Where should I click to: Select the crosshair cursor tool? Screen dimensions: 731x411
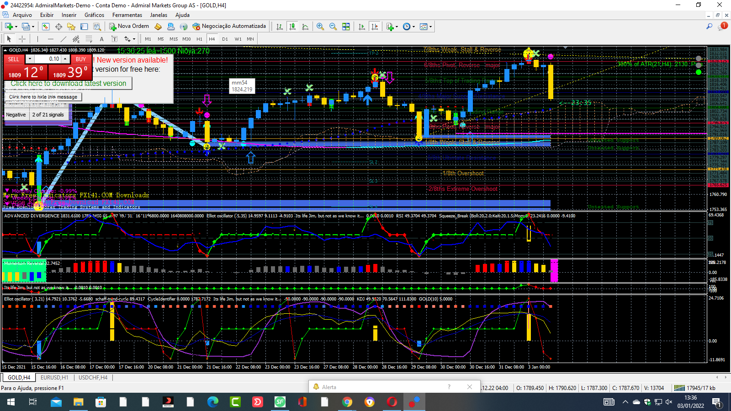(x=22, y=39)
